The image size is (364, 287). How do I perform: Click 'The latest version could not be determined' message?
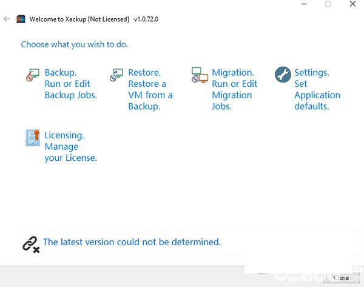(132, 242)
